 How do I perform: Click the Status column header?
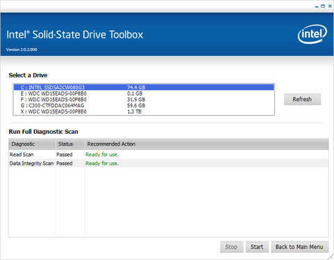click(x=70, y=144)
